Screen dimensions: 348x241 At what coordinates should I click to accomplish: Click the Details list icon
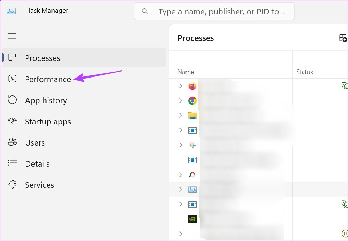(x=12, y=163)
